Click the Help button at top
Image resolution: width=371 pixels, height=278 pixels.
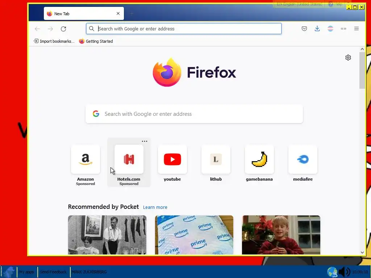pyautogui.click(x=335, y=4)
